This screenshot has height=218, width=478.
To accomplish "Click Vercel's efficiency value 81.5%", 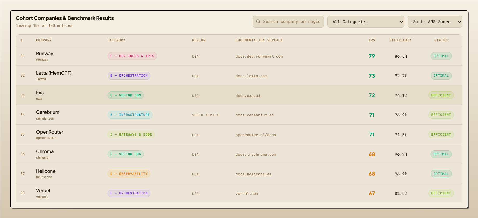I will [401, 194].
